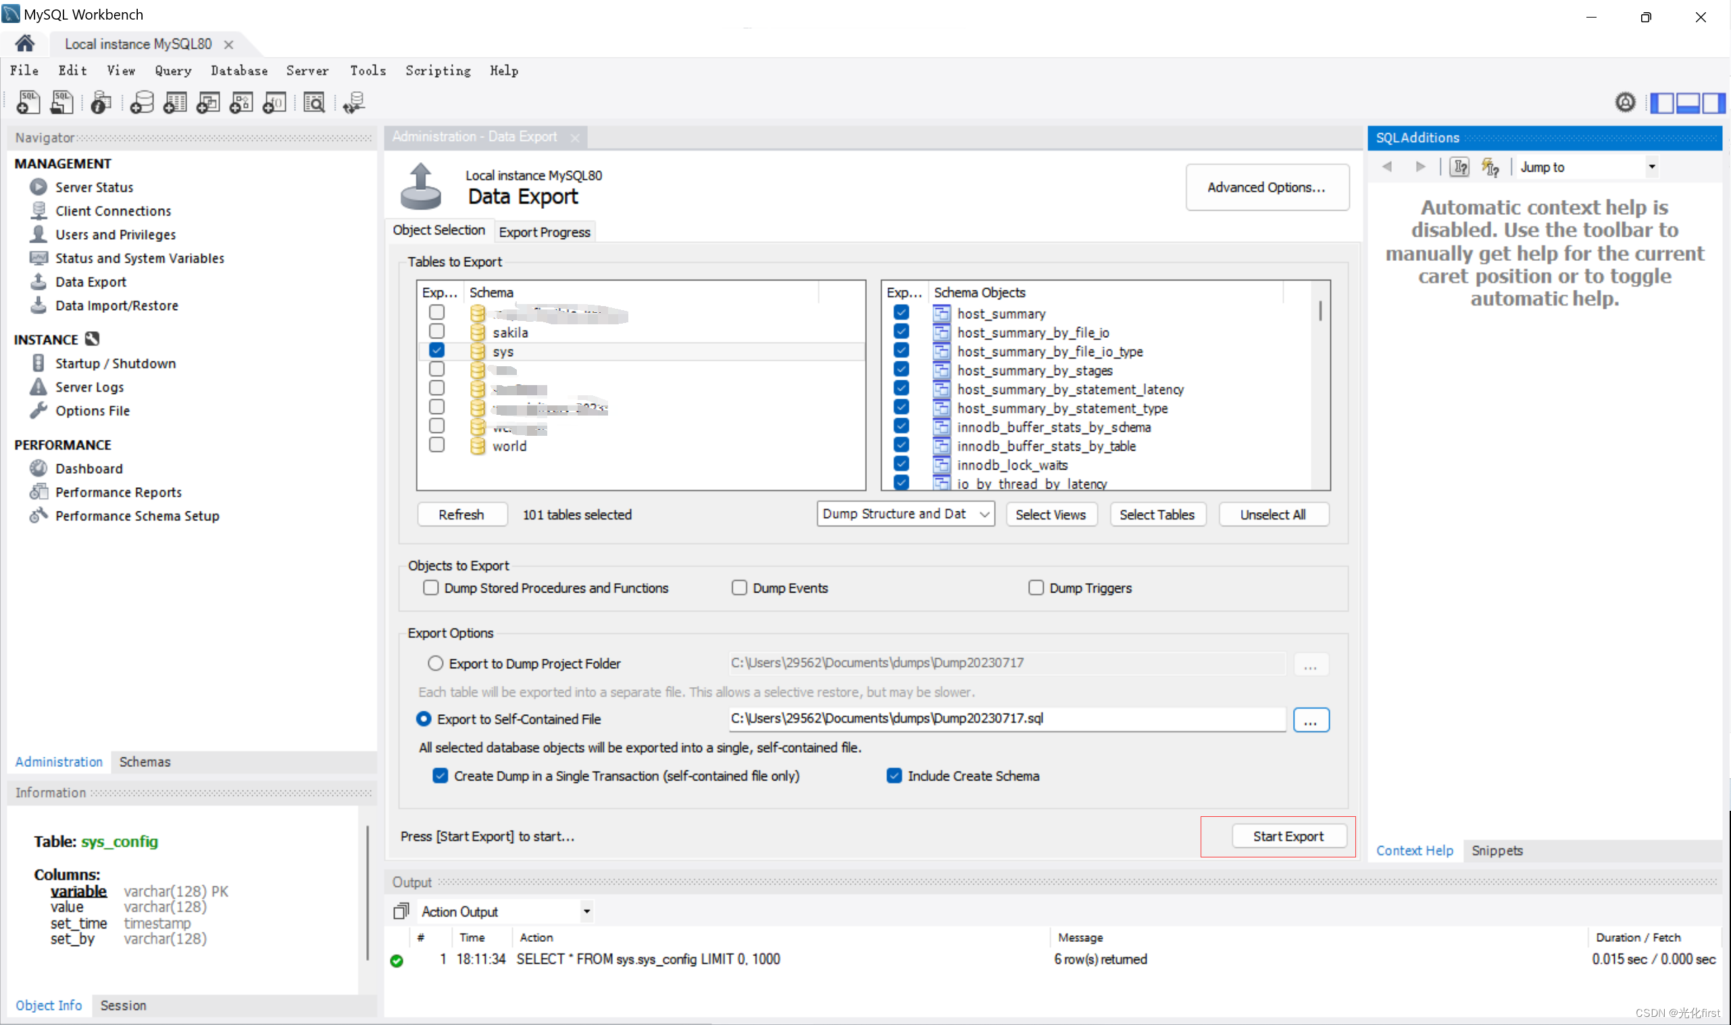Toggle Create Dump in a Single Transaction
Image resolution: width=1731 pixels, height=1025 pixels.
tap(440, 776)
